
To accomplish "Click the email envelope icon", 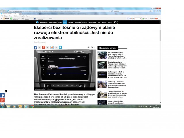I will click(88, 47).
